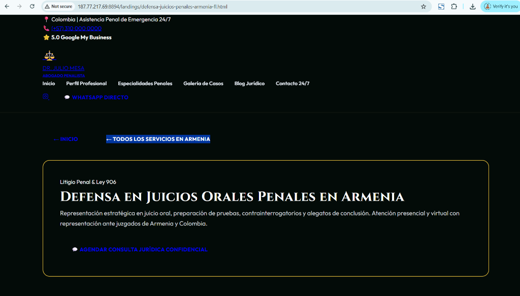The width and height of the screenshot is (520, 296).
Task: Click Colombia Asistencia Penal de Emergencia text
Action: (x=111, y=20)
